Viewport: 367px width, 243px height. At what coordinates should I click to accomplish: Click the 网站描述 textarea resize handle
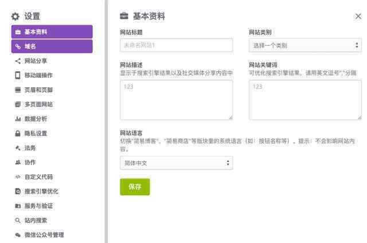pyautogui.click(x=231, y=117)
